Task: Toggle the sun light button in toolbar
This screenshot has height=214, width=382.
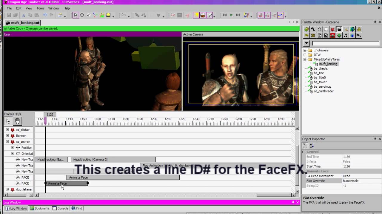Action: (x=196, y=15)
